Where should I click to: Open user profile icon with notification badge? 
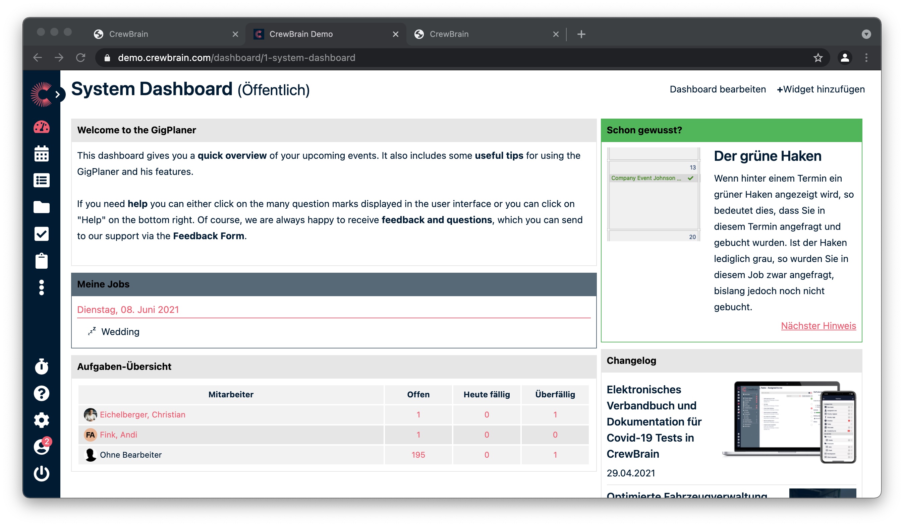coord(42,447)
